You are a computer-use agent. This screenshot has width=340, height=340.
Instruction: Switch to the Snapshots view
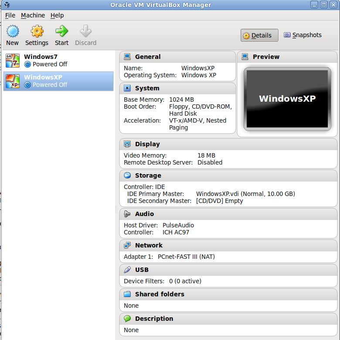coord(303,35)
